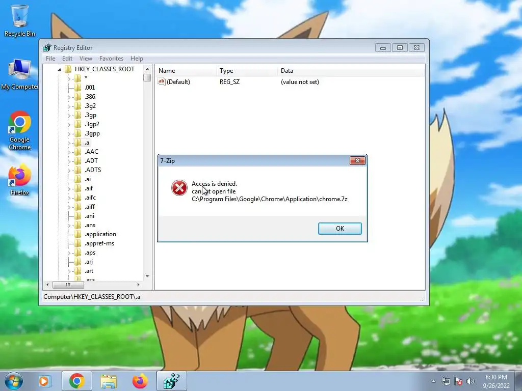Open the File menu
Screen dimensions: 522x391
point(50,59)
